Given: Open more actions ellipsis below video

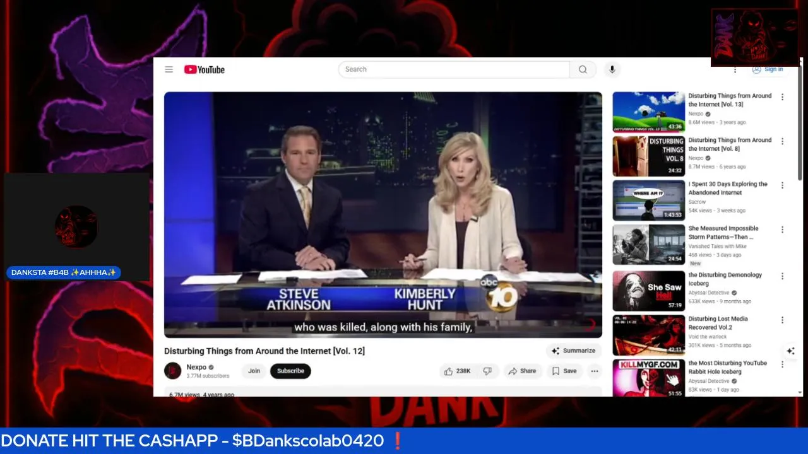Looking at the screenshot, I should tap(595, 371).
